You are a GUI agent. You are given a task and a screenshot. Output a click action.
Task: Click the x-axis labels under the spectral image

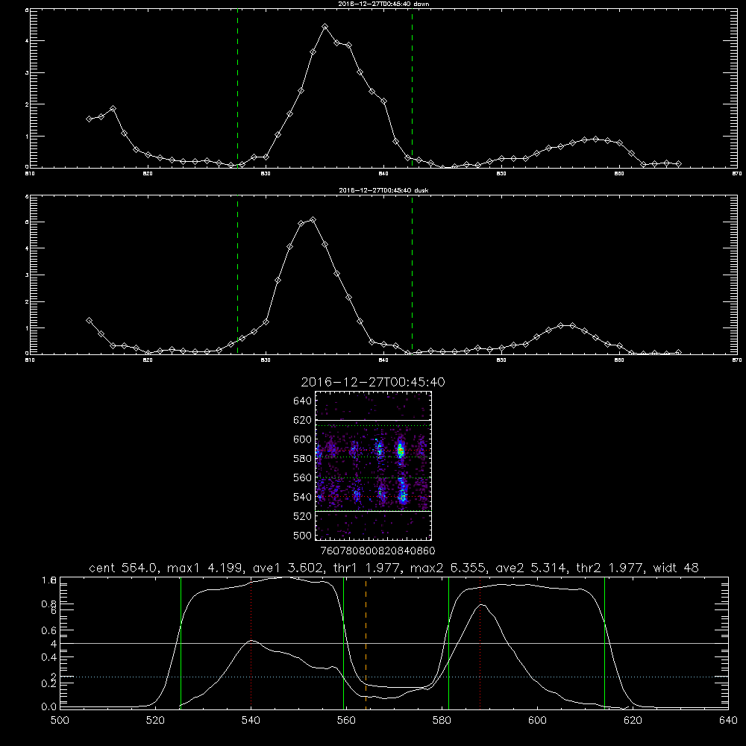(x=377, y=551)
